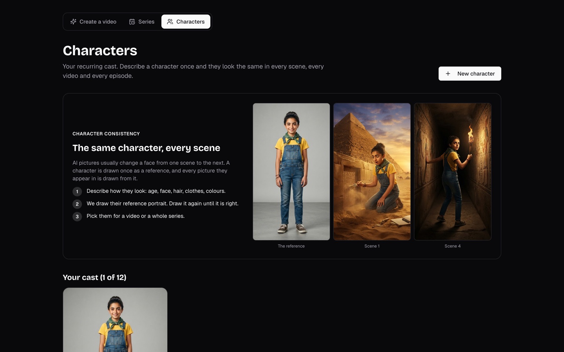Click the 'The same character, every scene' heading
This screenshot has width=564, height=352.
(146, 148)
